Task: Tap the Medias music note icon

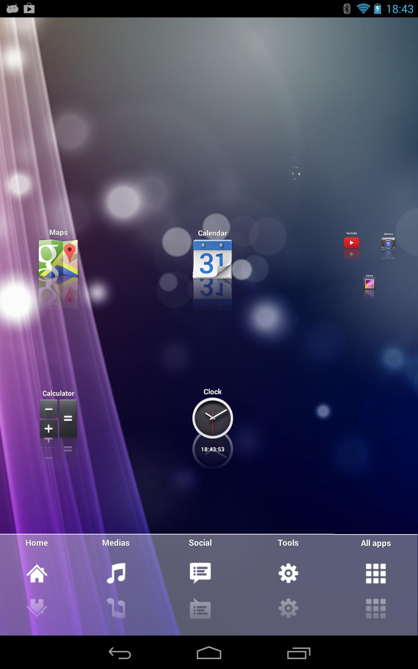Action: coord(116,573)
